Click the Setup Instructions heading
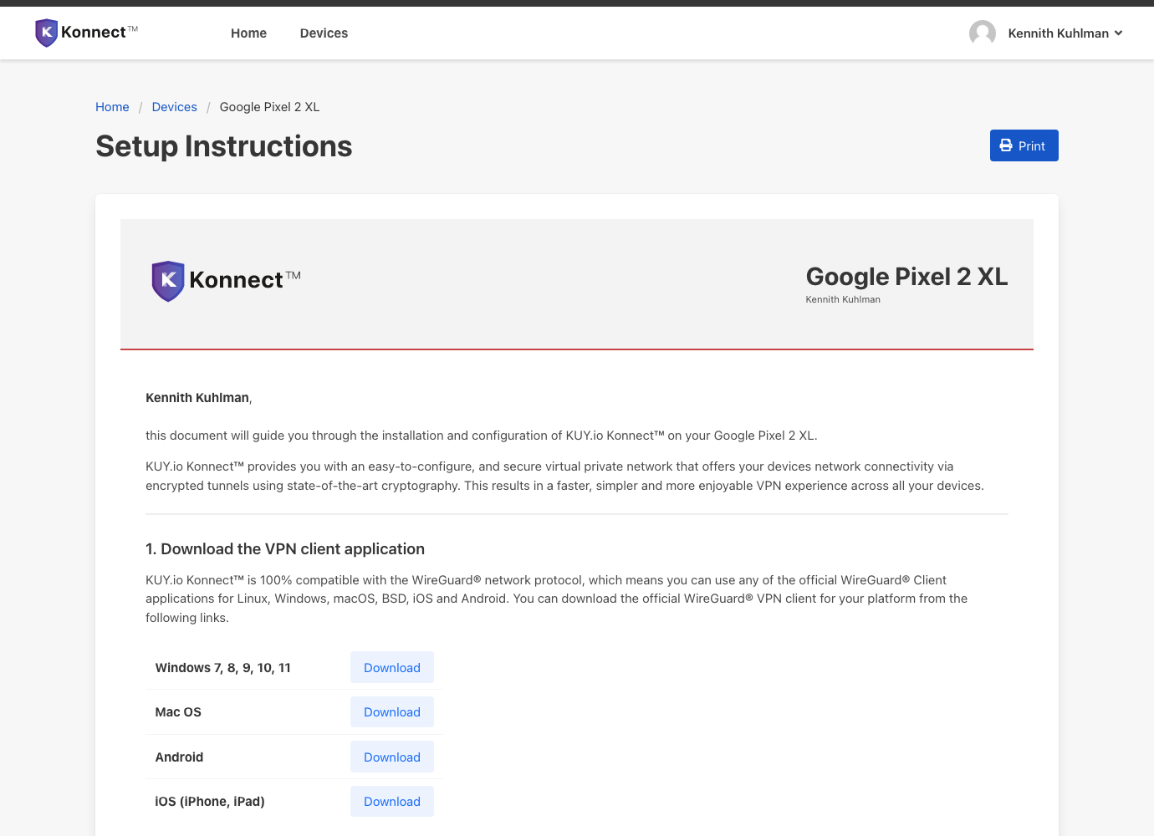 [x=224, y=146]
